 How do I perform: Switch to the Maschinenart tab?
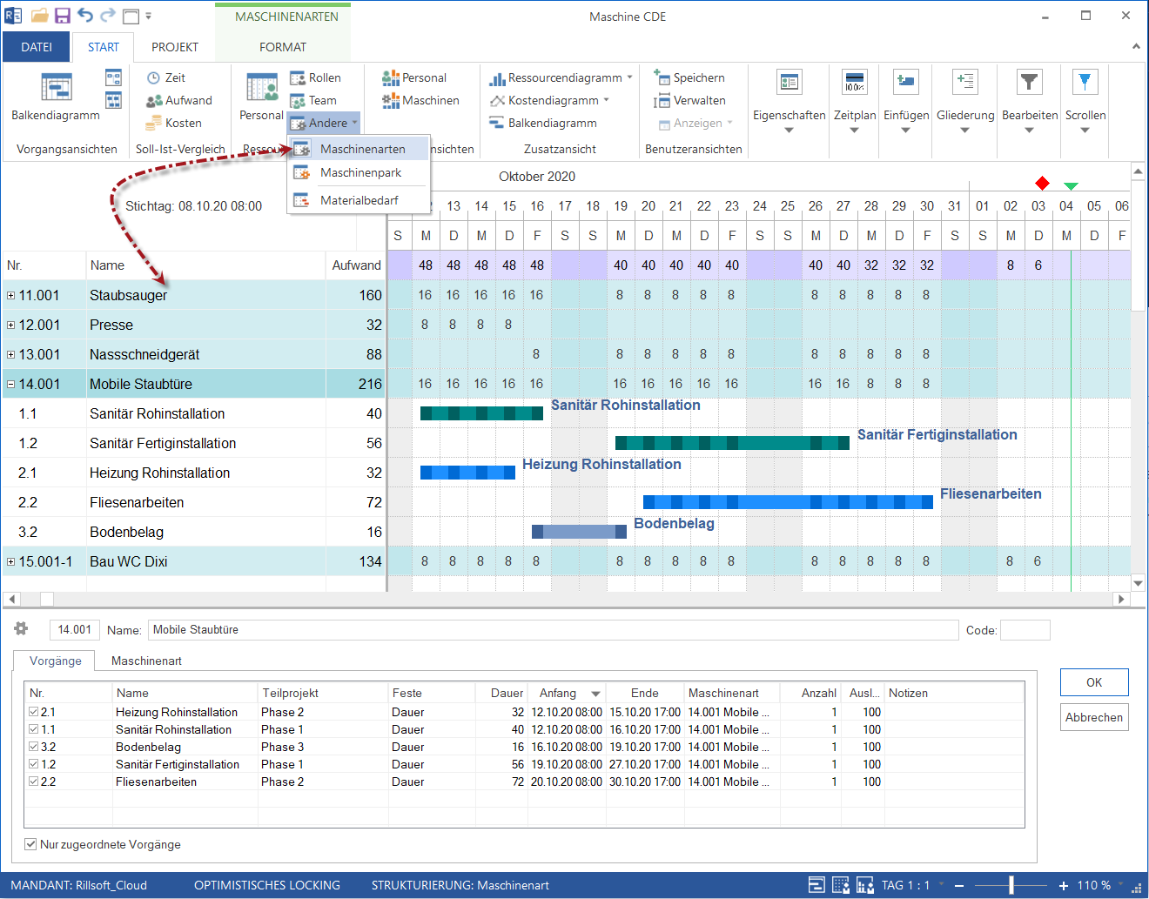(146, 661)
